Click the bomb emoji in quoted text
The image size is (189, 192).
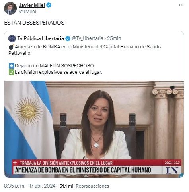[x=12, y=47]
